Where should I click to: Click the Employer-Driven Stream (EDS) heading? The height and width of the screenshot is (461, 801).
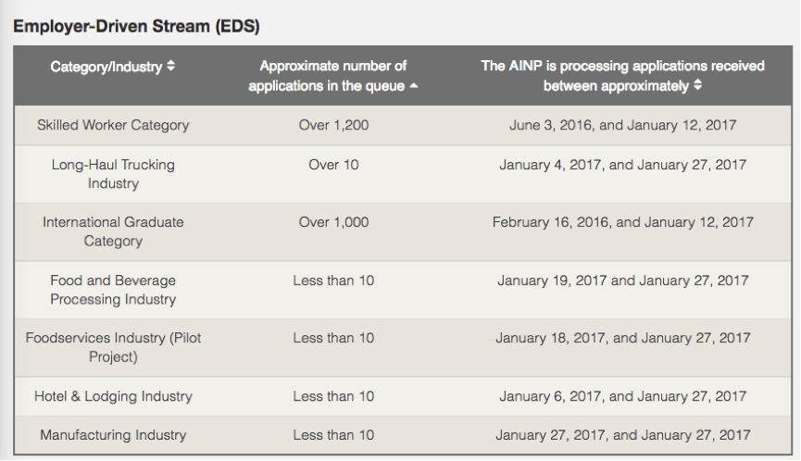(135, 27)
